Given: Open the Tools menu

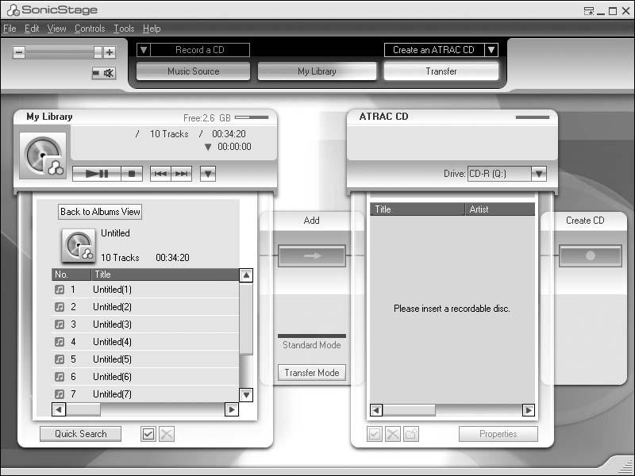Looking at the screenshot, I should [x=124, y=29].
